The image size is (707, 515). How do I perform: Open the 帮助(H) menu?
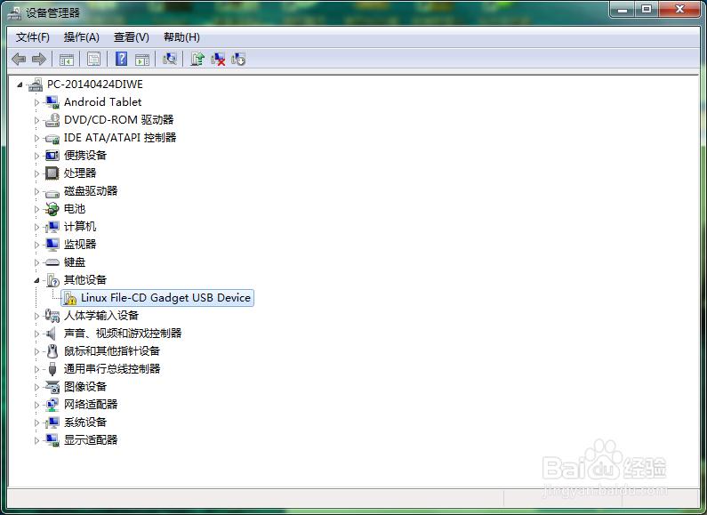click(181, 37)
